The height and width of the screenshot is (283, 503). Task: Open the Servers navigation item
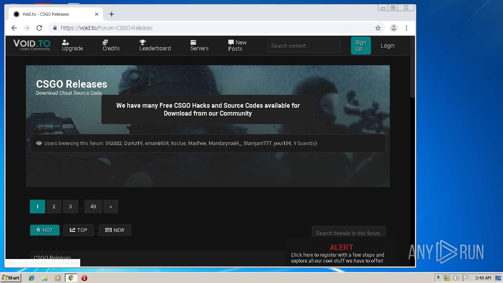tap(199, 46)
